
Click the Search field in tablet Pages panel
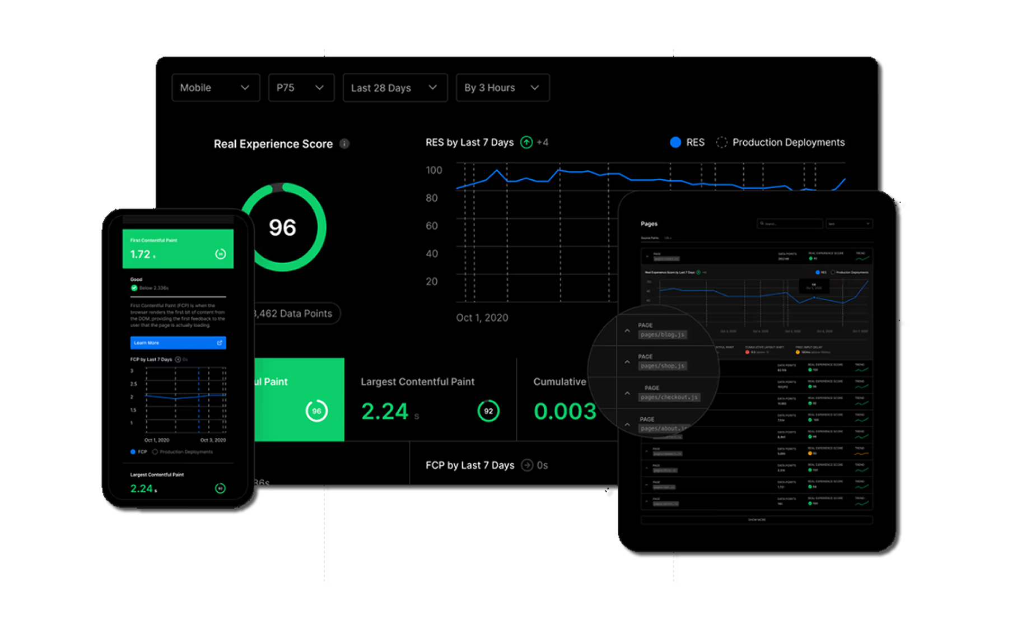click(x=790, y=223)
